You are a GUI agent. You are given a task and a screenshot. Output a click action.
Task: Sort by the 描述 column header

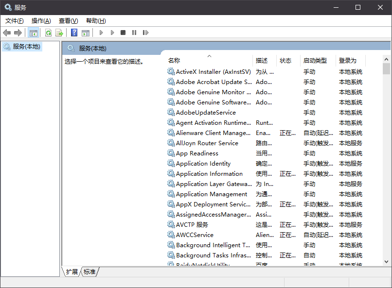(265, 60)
